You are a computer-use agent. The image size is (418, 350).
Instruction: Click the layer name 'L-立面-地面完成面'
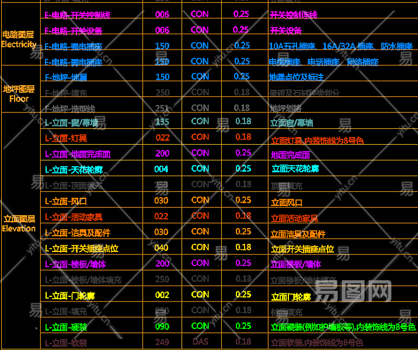pyautogui.click(x=78, y=154)
